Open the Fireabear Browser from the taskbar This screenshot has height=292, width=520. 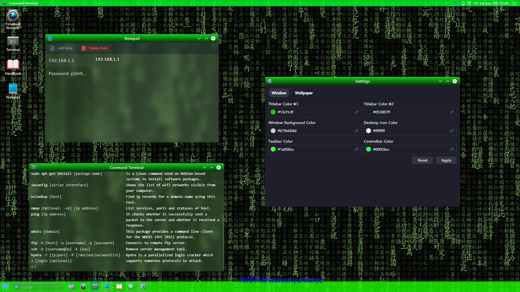point(83,287)
